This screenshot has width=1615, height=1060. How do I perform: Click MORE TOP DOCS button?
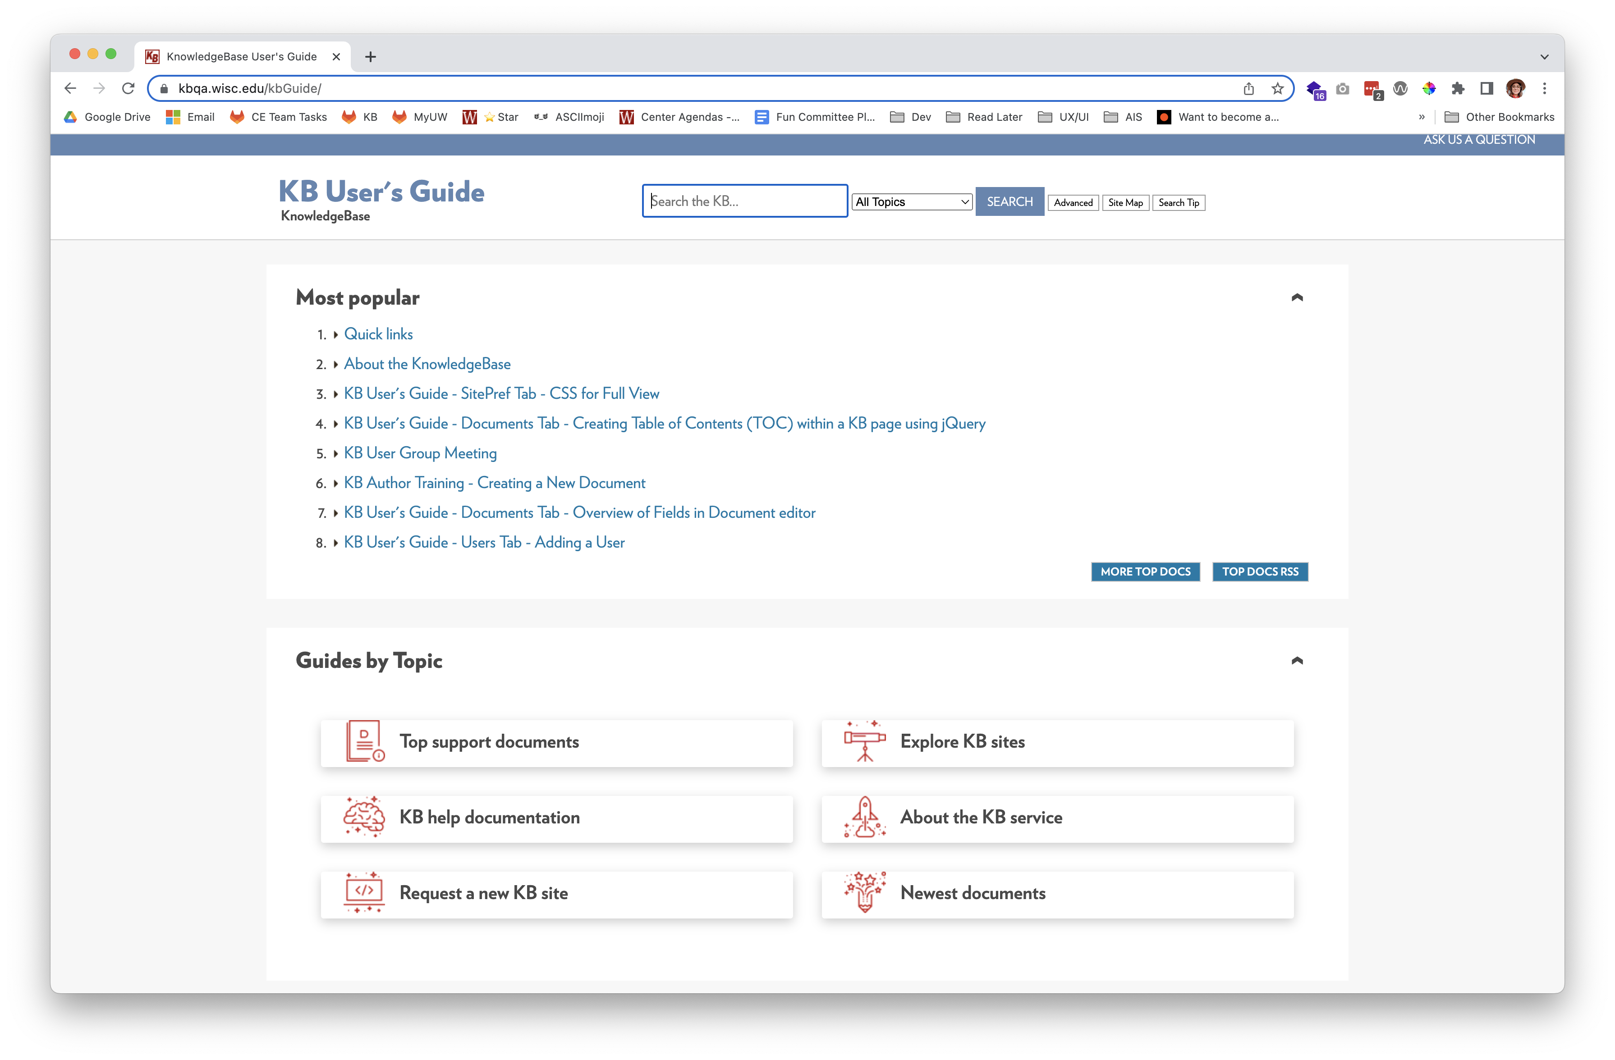coord(1146,572)
